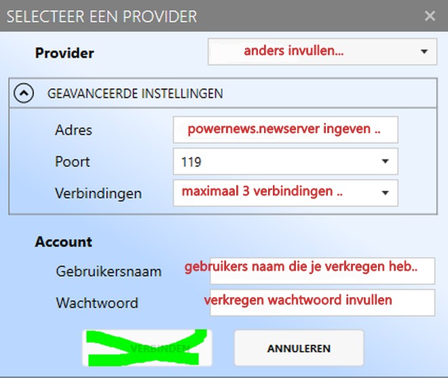Screen dimensions: 448x378
Task: Collapse the Geavanceerde Instellingen section
Action: [24, 93]
